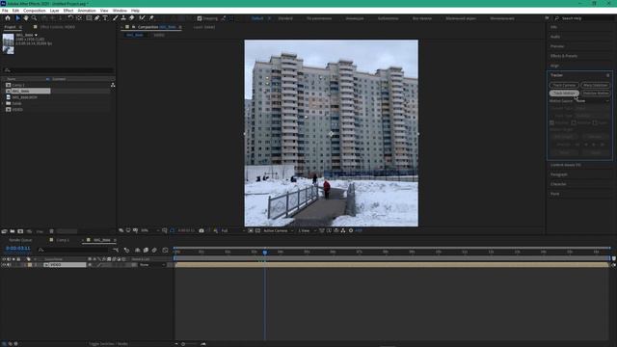The width and height of the screenshot is (617, 347).
Task: Select the Clone Stamp tool
Action: [123, 18]
